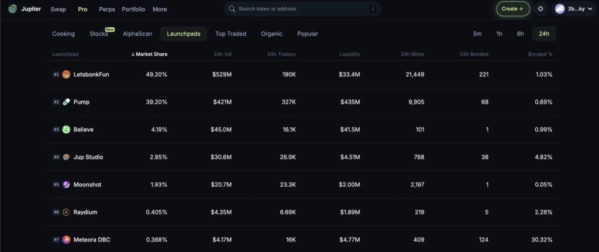This screenshot has height=252, width=599.
Task: Click the Pump pill icon
Action: 66,102
